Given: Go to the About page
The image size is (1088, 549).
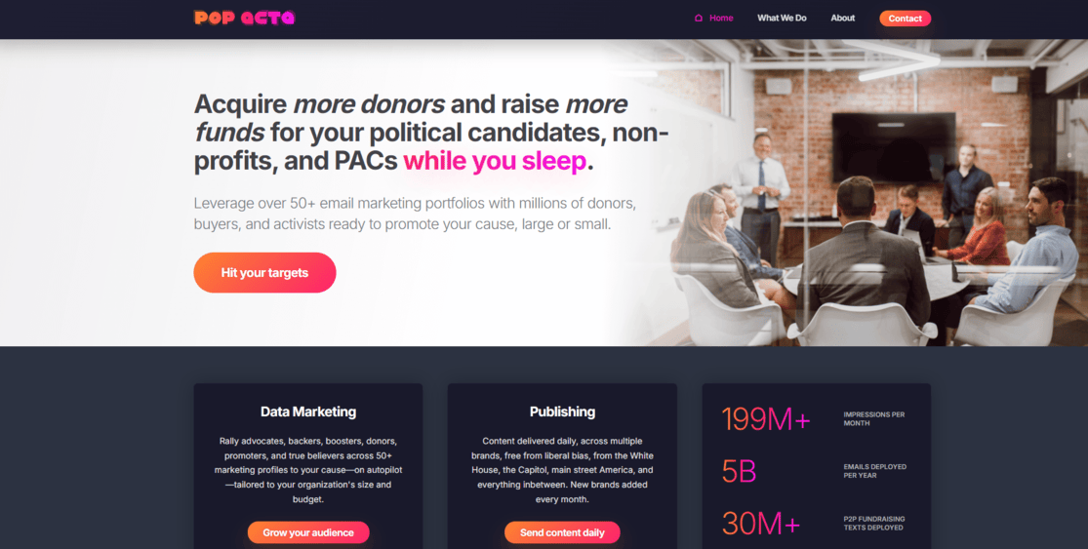Looking at the screenshot, I should click(842, 18).
